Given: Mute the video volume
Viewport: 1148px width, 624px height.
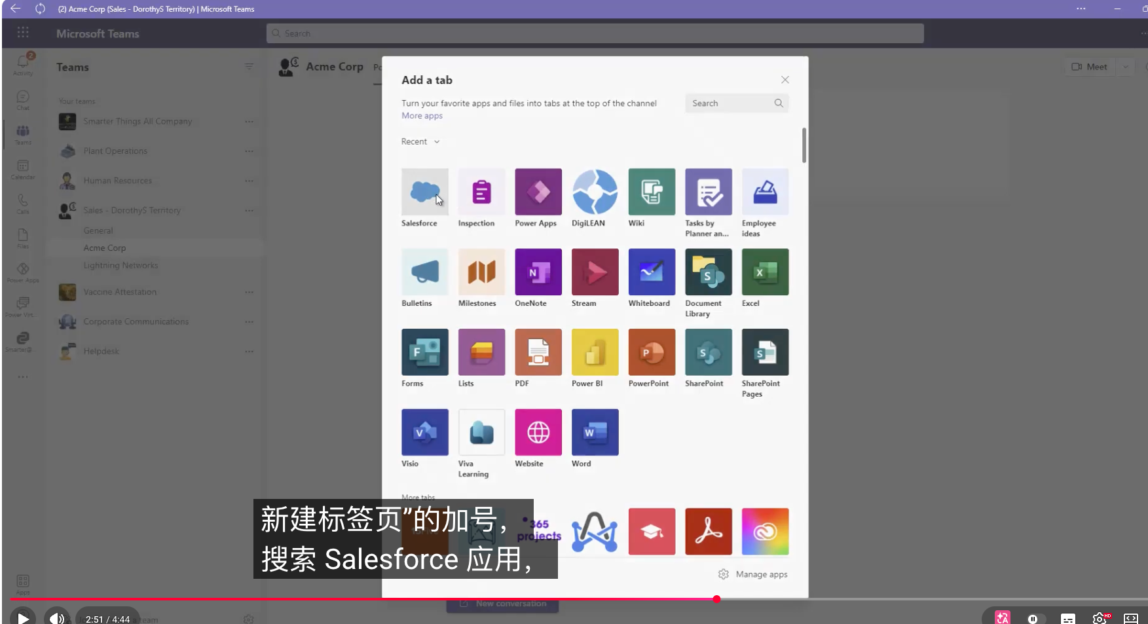Looking at the screenshot, I should 57,619.
